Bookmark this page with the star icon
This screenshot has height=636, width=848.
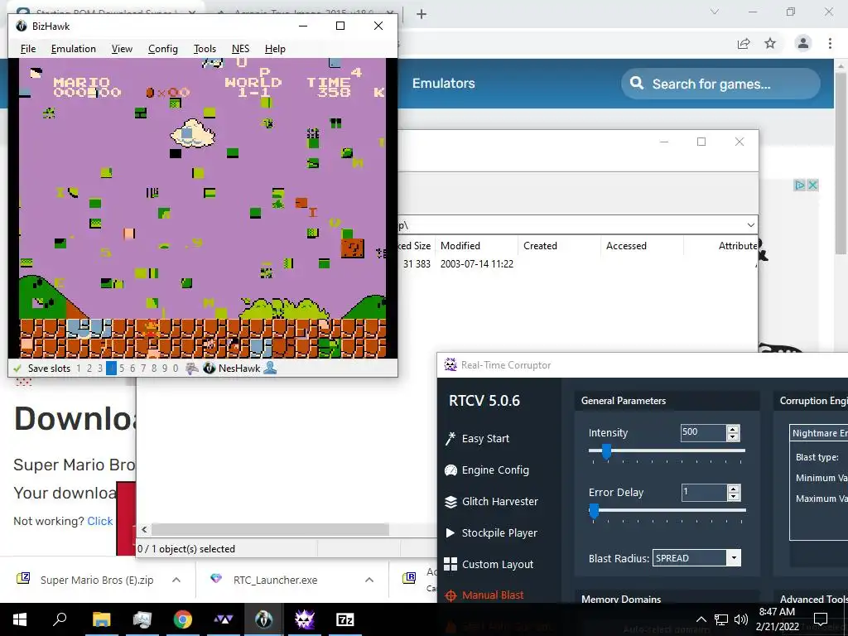point(770,43)
